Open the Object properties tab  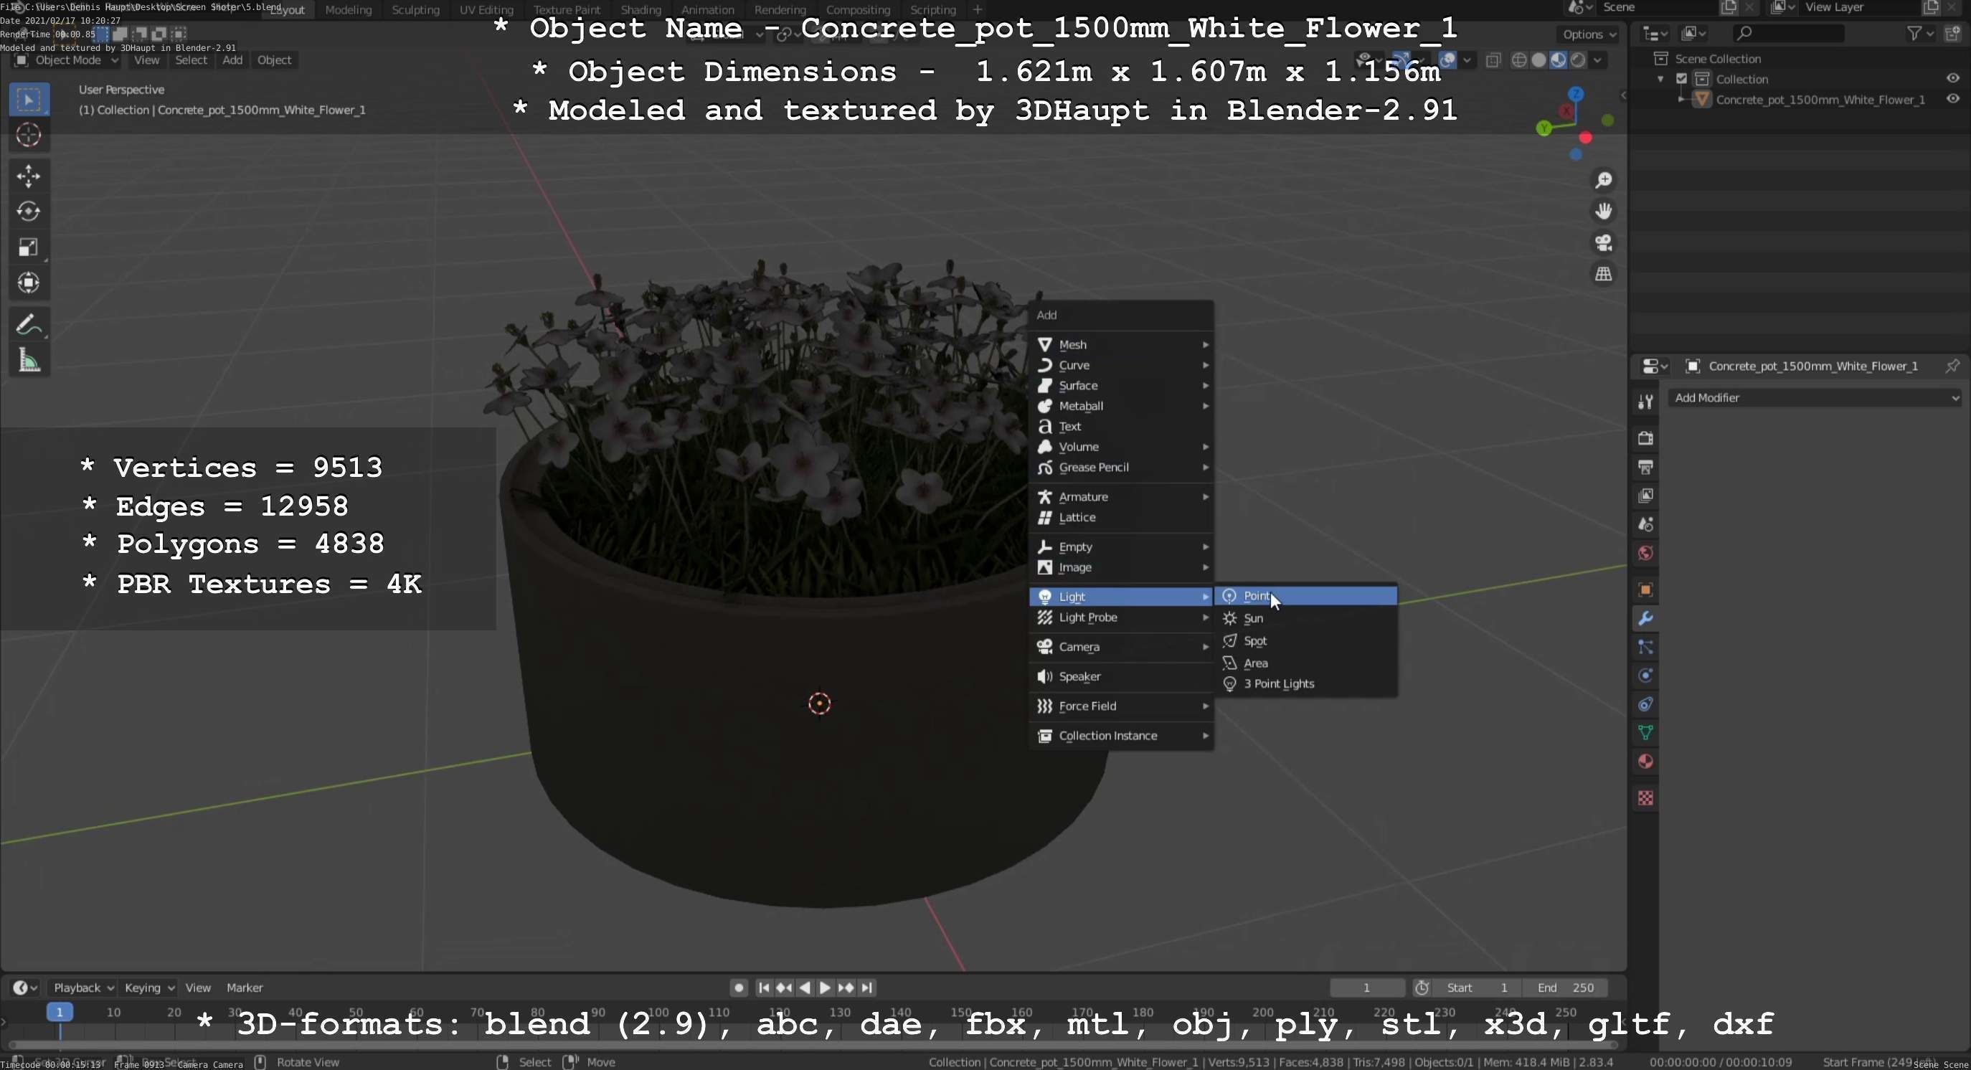click(1645, 590)
